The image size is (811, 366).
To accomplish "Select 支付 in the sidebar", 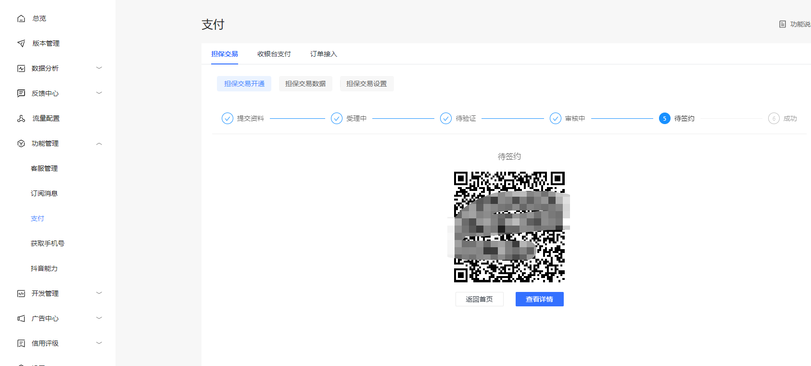I will click(x=38, y=218).
